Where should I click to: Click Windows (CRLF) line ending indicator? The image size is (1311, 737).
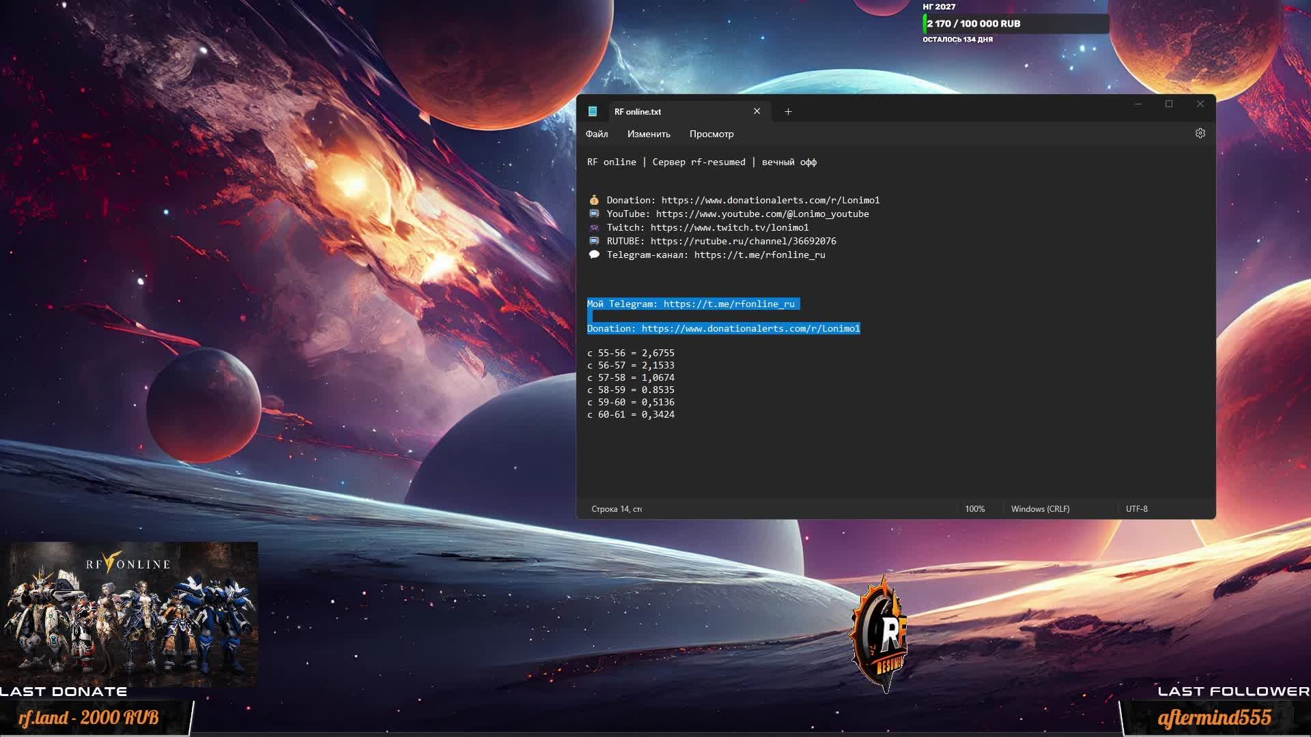click(x=1040, y=509)
